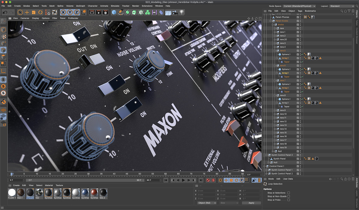Go to end of animation

(201, 180)
